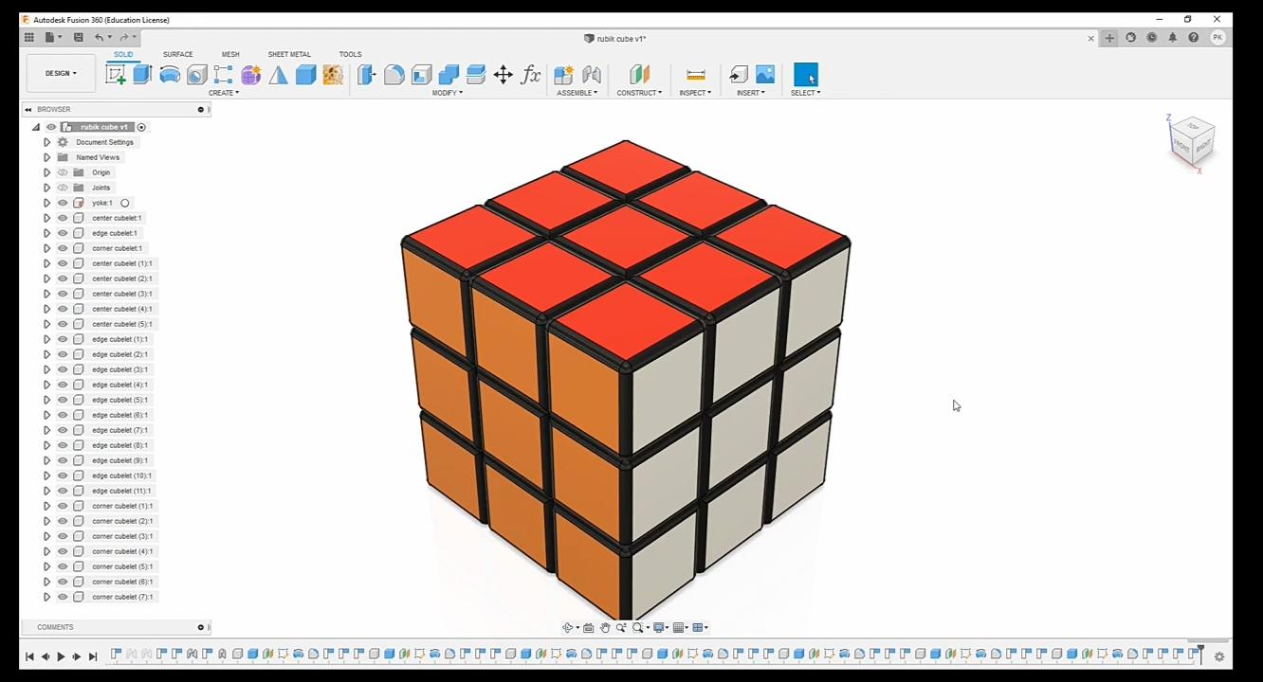The height and width of the screenshot is (682, 1263).
Task: Hide center cubelet:1 component
Action: click(63, 218)
